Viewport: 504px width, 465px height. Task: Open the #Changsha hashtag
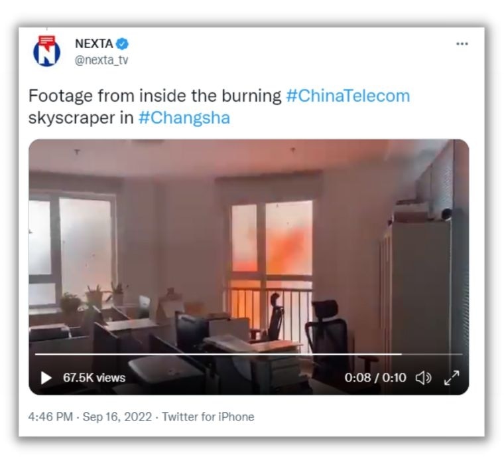(184, 118)
